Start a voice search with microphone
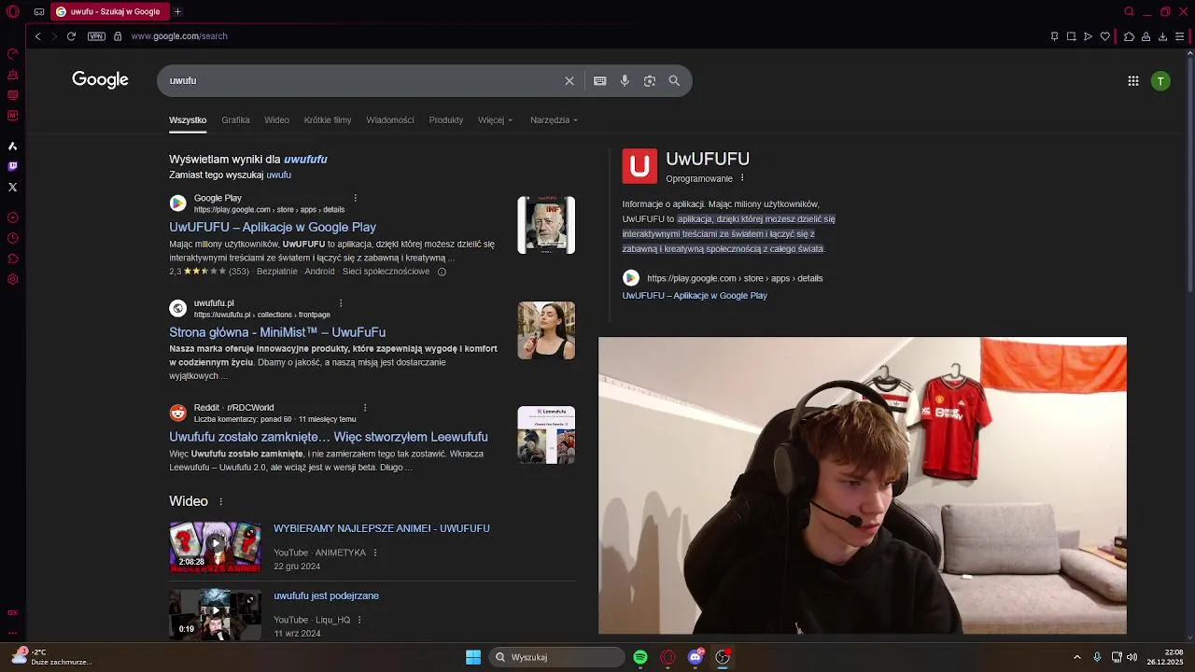Screen dimensions: 1195x672 click(x=625, y=81)
